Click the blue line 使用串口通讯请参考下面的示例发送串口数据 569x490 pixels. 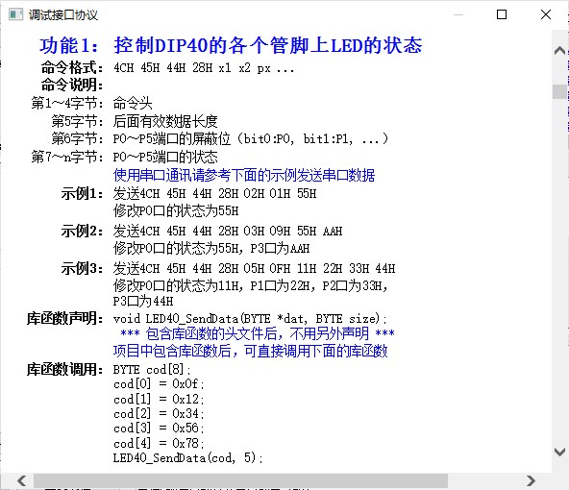244,175
